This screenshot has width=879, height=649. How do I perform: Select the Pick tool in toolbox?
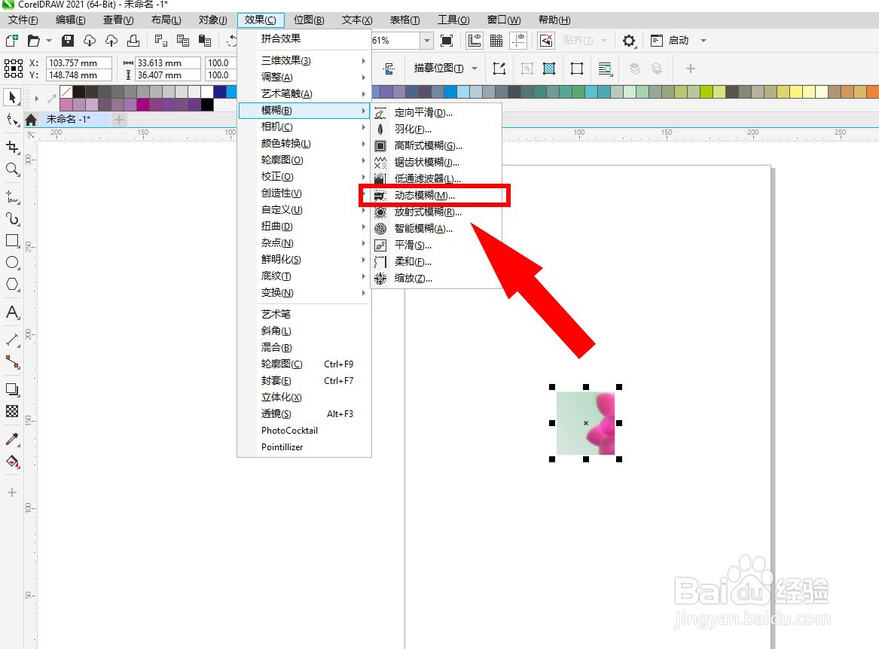[12, 98]
